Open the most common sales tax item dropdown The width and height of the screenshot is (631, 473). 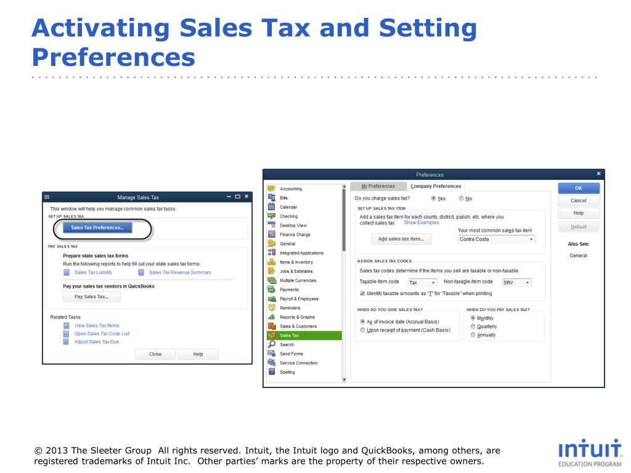click(x=497, y=239)
